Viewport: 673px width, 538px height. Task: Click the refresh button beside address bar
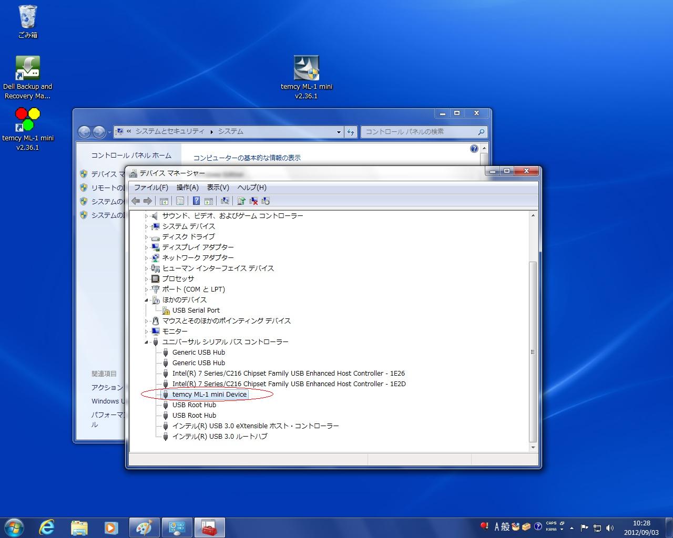(x=351, y=132)
